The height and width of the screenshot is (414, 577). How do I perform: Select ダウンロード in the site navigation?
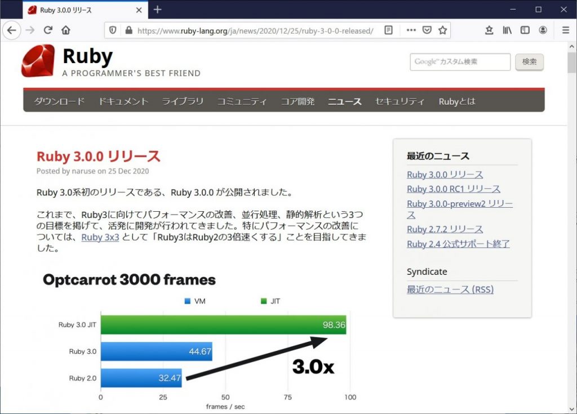coord(58,101)
